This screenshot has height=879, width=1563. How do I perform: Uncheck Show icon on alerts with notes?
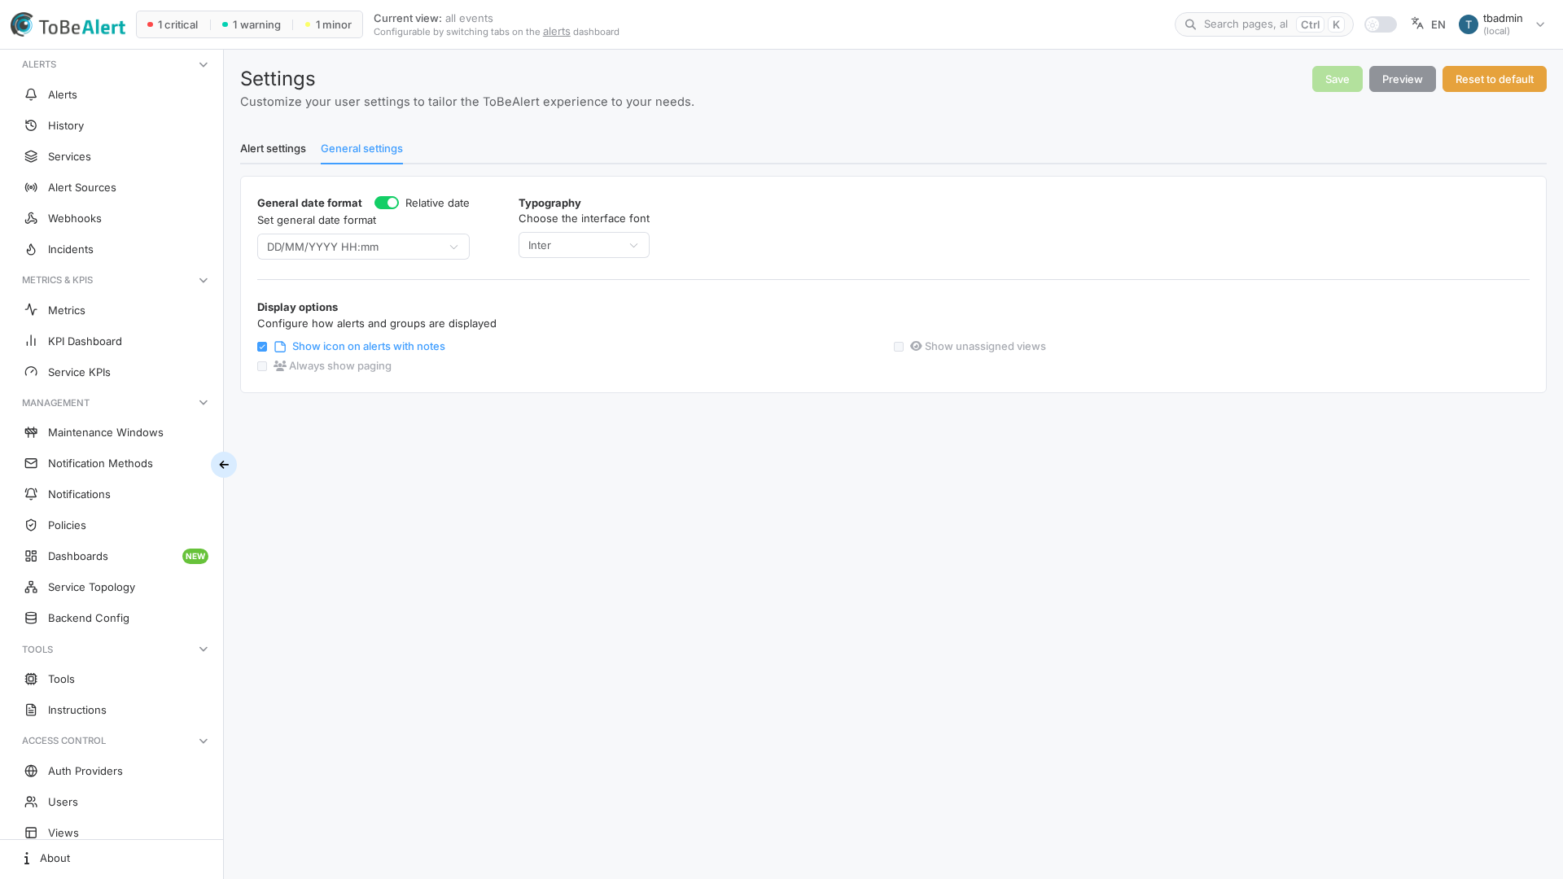point(262,347)
